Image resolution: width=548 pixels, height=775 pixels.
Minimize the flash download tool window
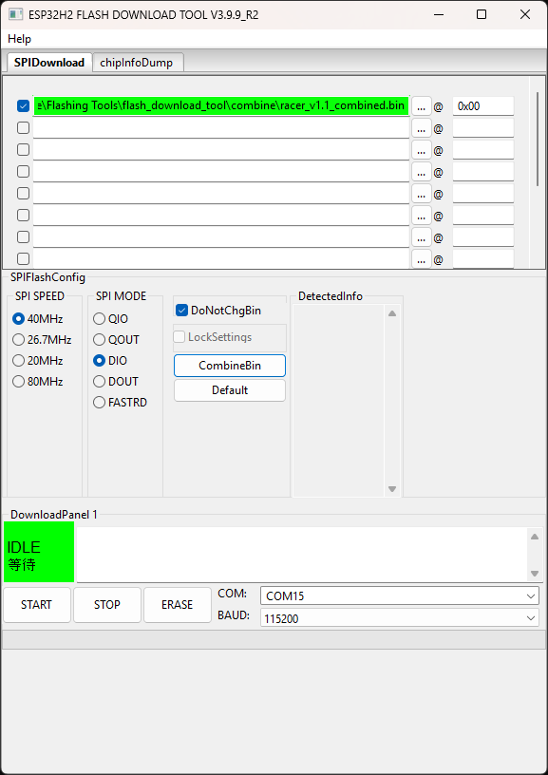[438, 15]
